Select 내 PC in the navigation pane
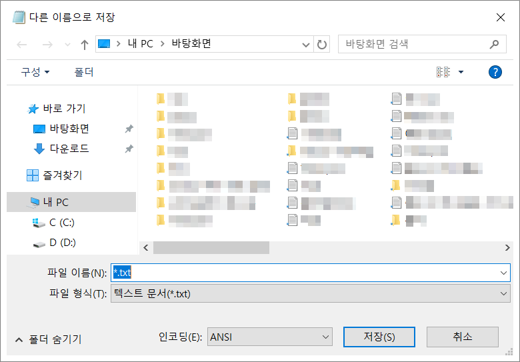520x362 pixels. pyautogui.click(x=71, y=202)
